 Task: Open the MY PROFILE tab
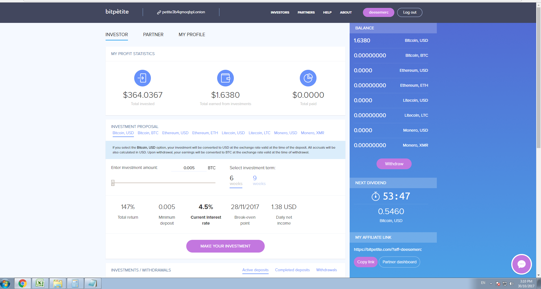tap(192, 34)
